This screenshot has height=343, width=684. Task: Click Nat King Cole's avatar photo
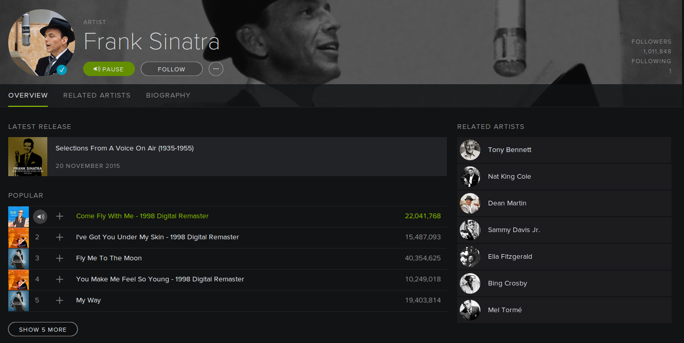click(470, 177)
